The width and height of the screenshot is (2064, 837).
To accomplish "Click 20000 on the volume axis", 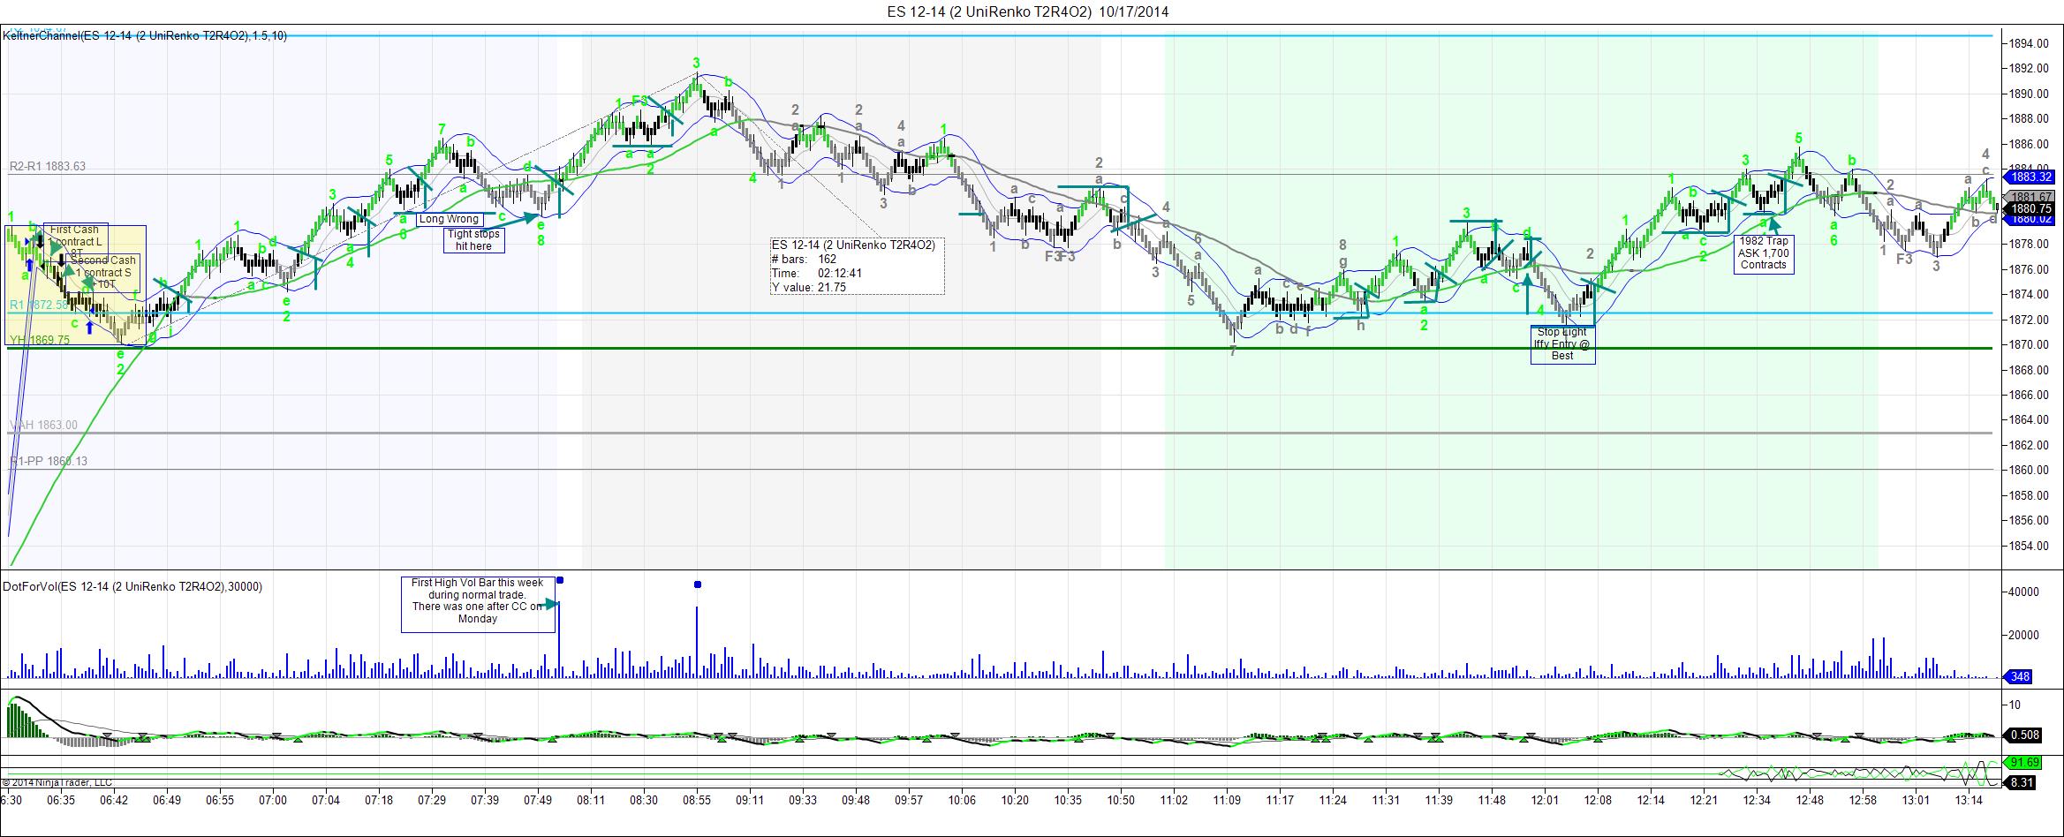I will [x=2022, y=635].
